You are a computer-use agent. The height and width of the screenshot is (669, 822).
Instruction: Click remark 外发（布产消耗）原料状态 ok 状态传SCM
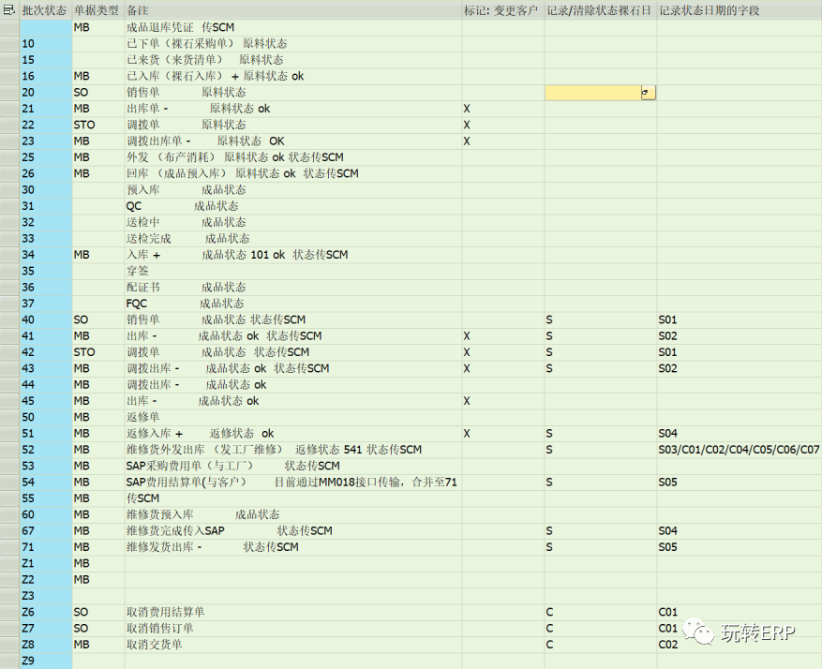click(235, 157)
